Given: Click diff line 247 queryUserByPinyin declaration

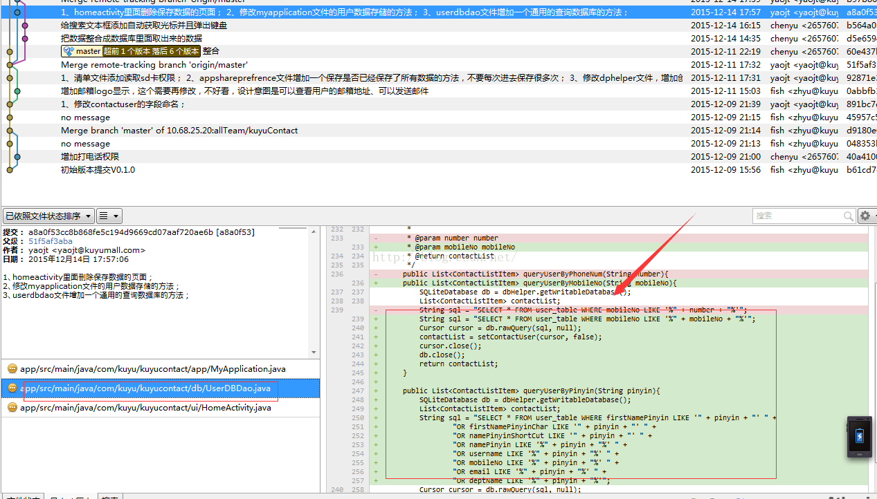Looking at the screenshot, I should pos(532,390).
